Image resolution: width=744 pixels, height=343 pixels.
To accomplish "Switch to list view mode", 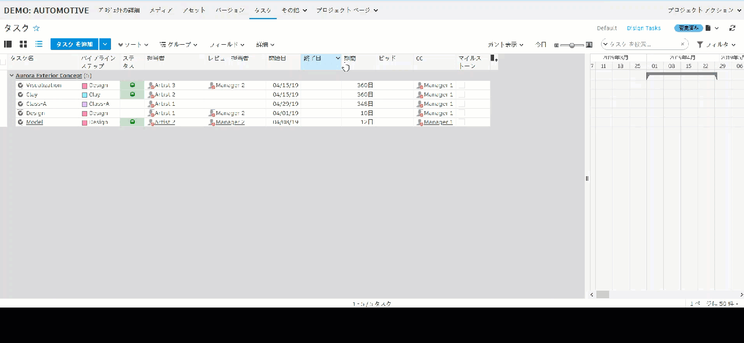I will [39, 44].
